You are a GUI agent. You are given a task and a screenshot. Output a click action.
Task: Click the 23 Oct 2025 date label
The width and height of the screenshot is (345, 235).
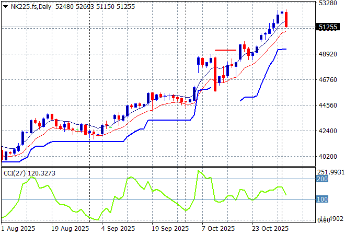270,229
